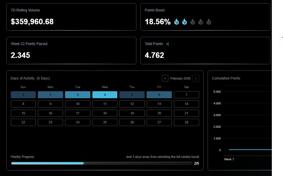
Task: Click the Days of Activity panel header
Action: pyautogui.click(x=30, y=78)
